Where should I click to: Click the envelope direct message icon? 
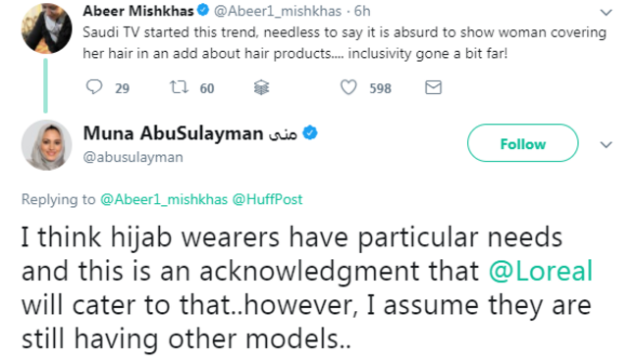[x=433, y=87]
